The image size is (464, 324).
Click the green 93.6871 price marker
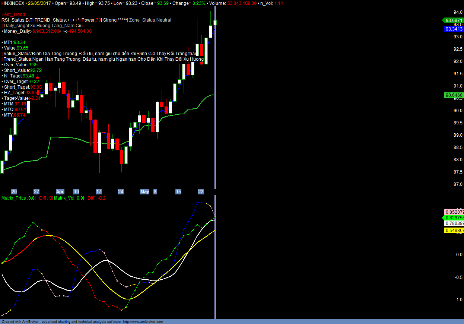point(452,20)
